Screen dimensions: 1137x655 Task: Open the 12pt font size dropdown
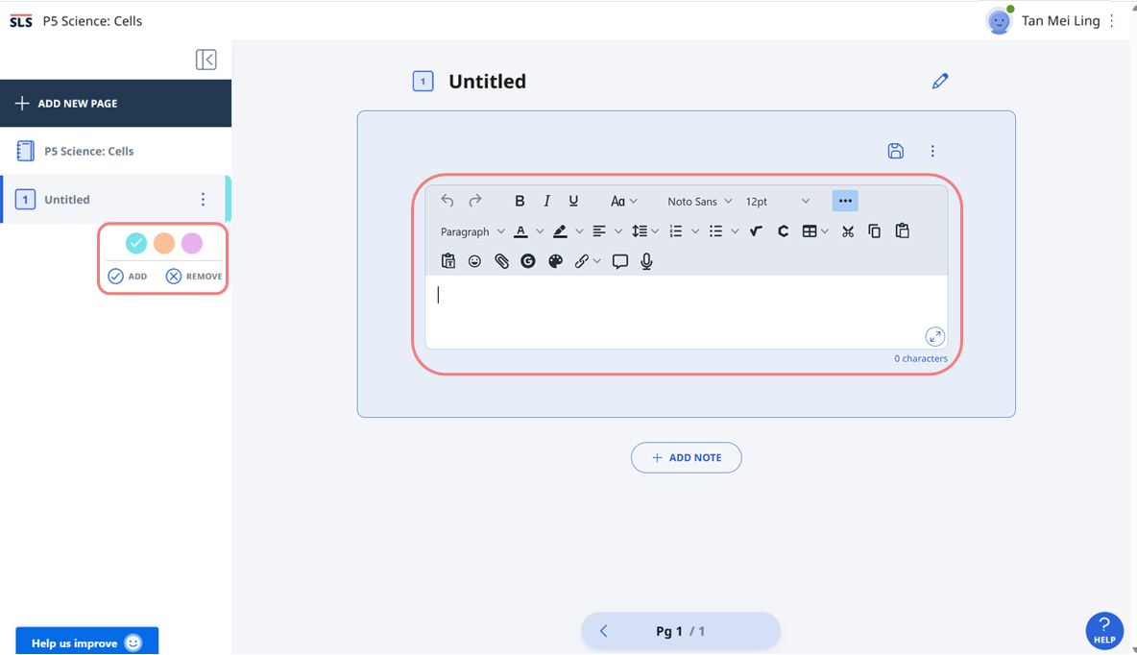click(777, 202)
